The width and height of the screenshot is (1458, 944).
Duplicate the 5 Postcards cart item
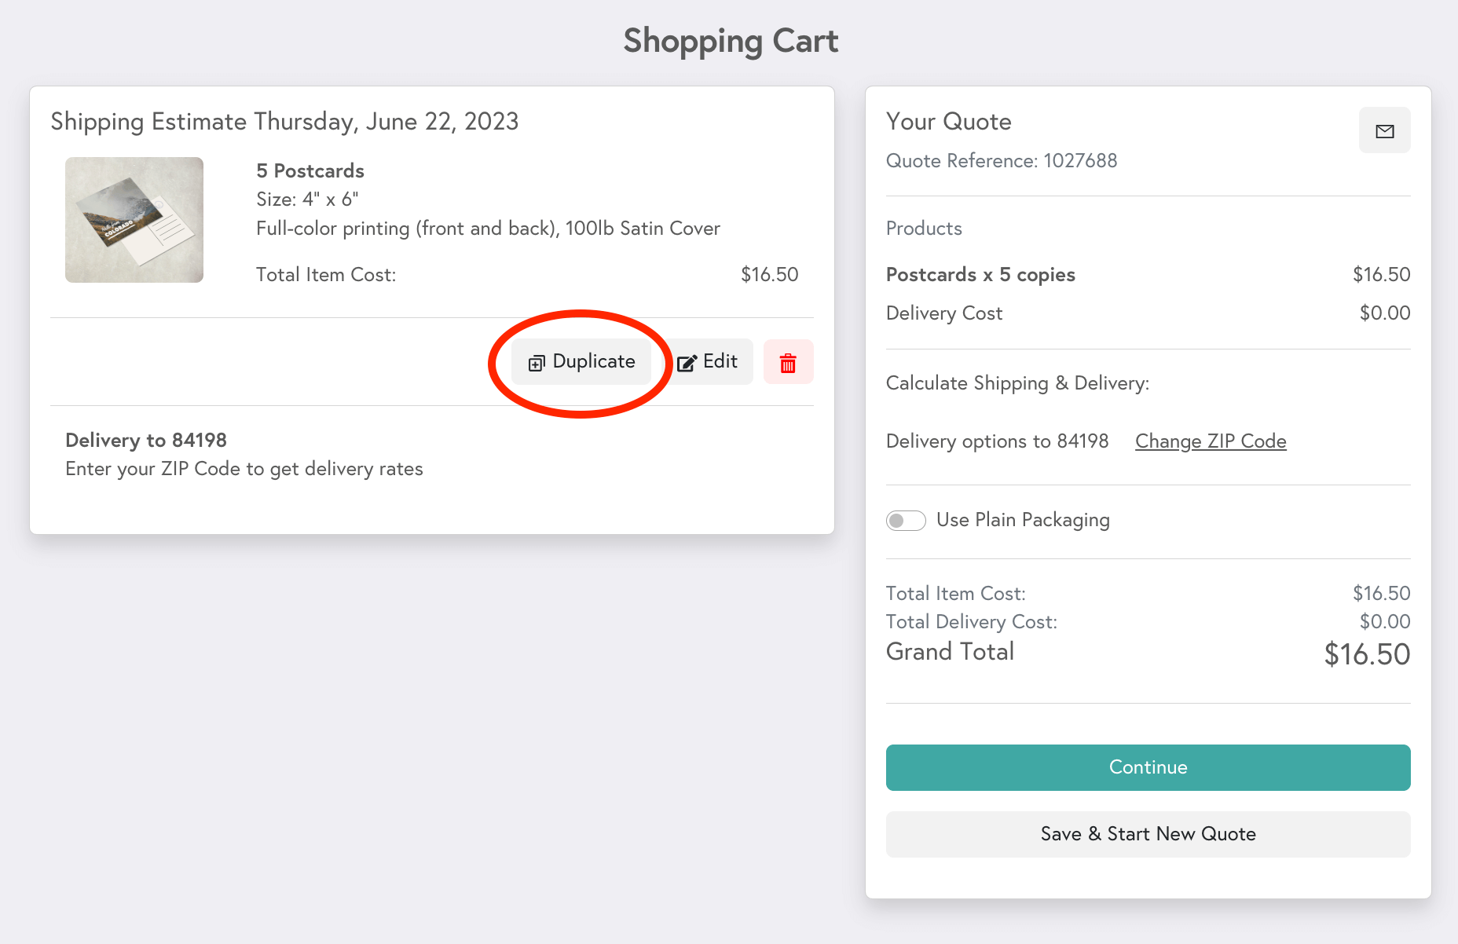pyautogui.click(x=581, y=362)
